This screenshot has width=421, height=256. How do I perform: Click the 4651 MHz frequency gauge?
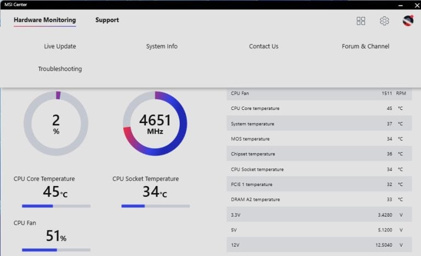[x=155, y=123]
